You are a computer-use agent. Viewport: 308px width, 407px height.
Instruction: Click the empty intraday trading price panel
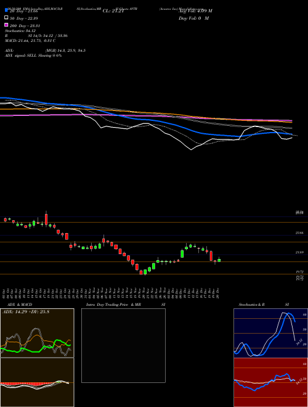click(x=123, y=345)
